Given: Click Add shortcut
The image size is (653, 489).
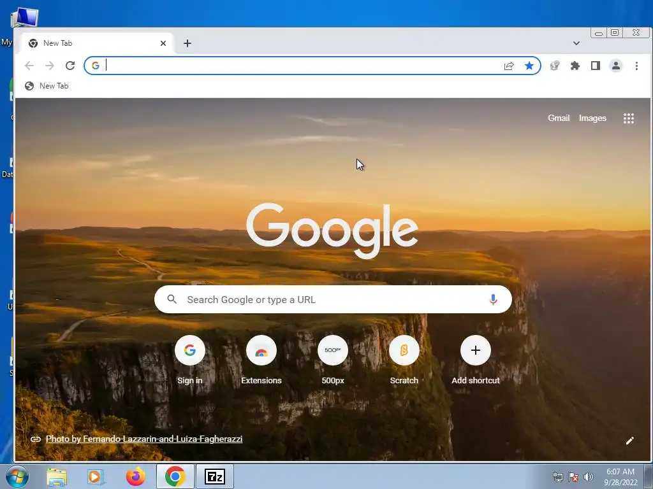Looking at the screenshot, I should click(x=476, y=360).
